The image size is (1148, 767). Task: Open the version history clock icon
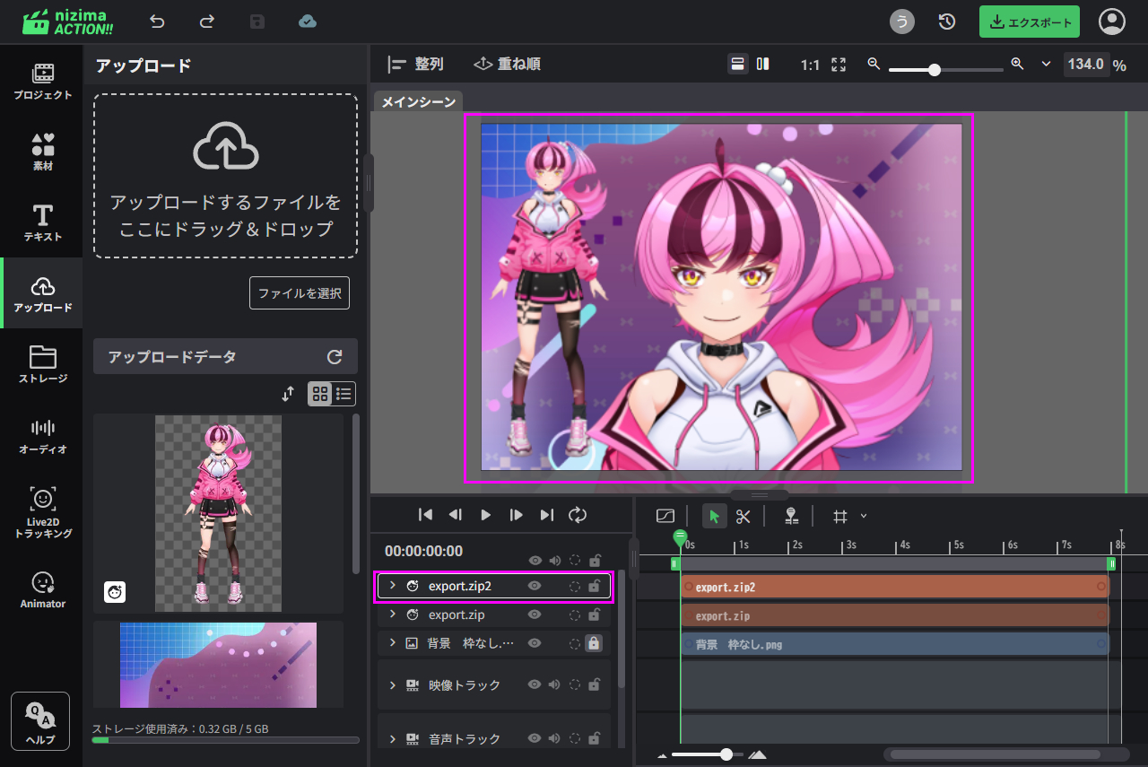(946, 22)
